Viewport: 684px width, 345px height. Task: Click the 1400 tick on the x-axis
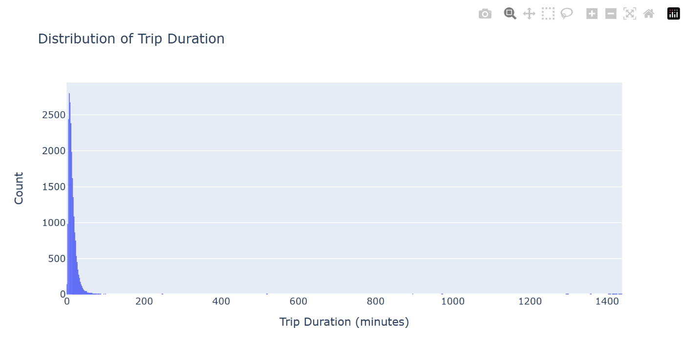(607, 302)
